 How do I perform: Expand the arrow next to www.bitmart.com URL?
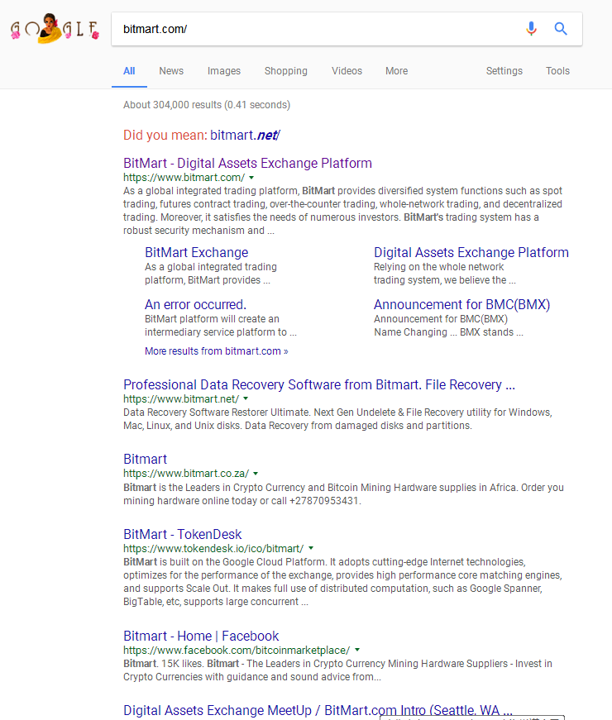(x=251, y=178)
